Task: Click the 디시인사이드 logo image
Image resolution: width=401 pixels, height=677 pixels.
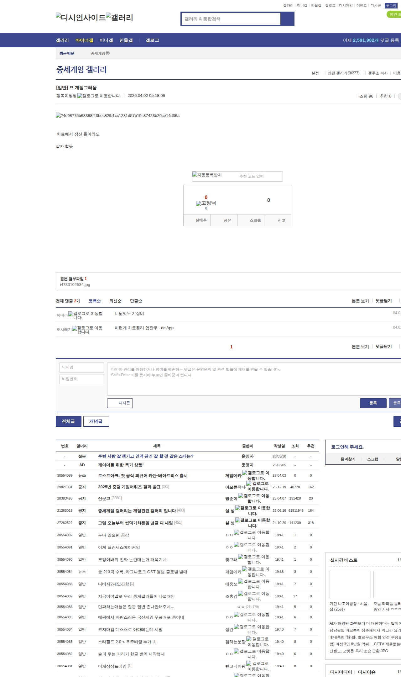Action: point(81,17)
